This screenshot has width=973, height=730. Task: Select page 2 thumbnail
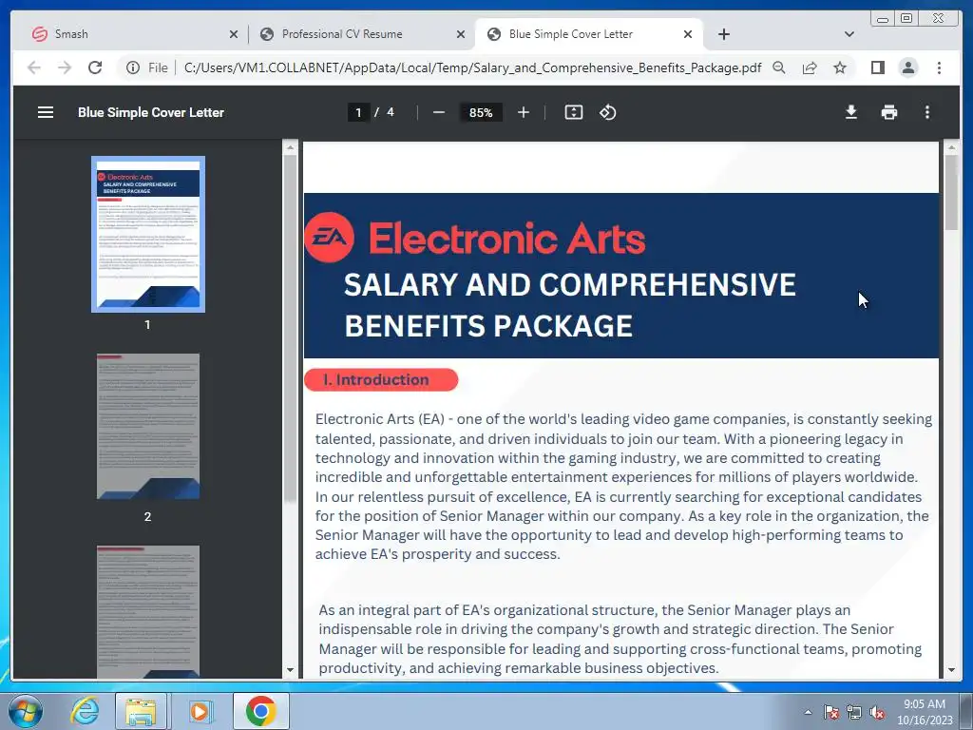[147, 427]
